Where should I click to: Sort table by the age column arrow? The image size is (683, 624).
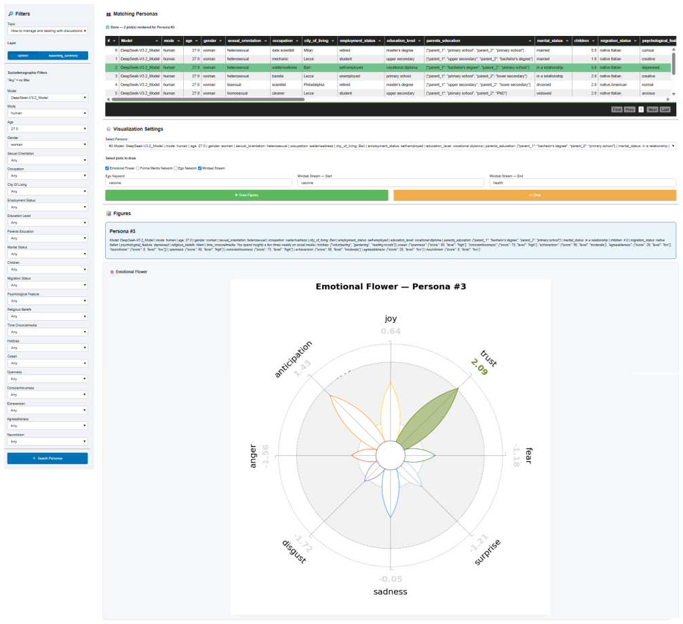[x=197, y=41]
